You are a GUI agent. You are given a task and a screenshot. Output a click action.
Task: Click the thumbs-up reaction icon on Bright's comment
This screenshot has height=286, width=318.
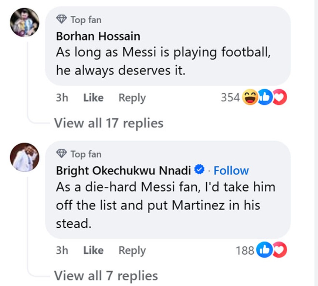[x=265, y=250]
